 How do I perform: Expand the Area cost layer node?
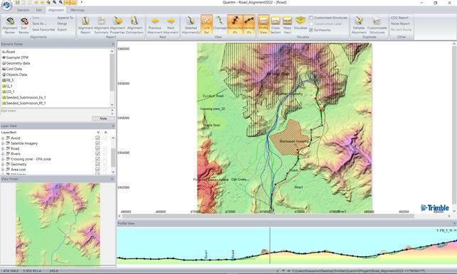[x=3, y=170]
